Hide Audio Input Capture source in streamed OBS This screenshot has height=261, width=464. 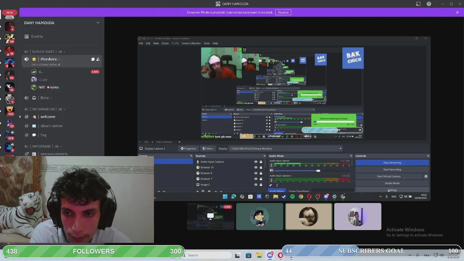coord(256,162)
